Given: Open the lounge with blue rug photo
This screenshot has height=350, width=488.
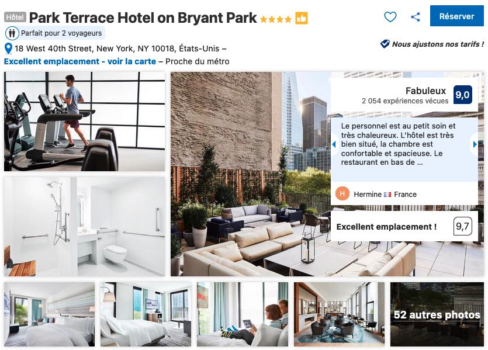Looking at the screenshot, I should point(339,314).
